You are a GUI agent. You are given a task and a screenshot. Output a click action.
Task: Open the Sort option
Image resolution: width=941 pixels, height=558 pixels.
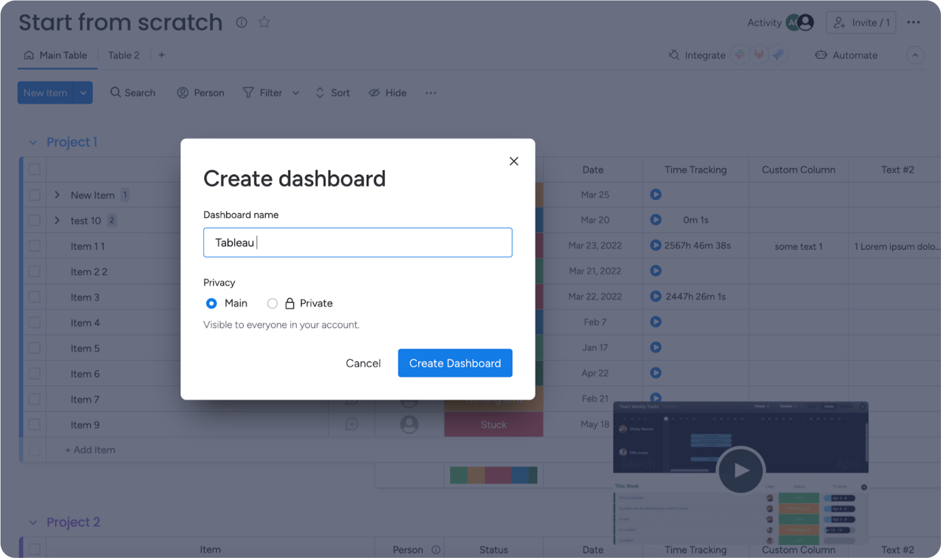pyautogui.click(x=319, y=92)
